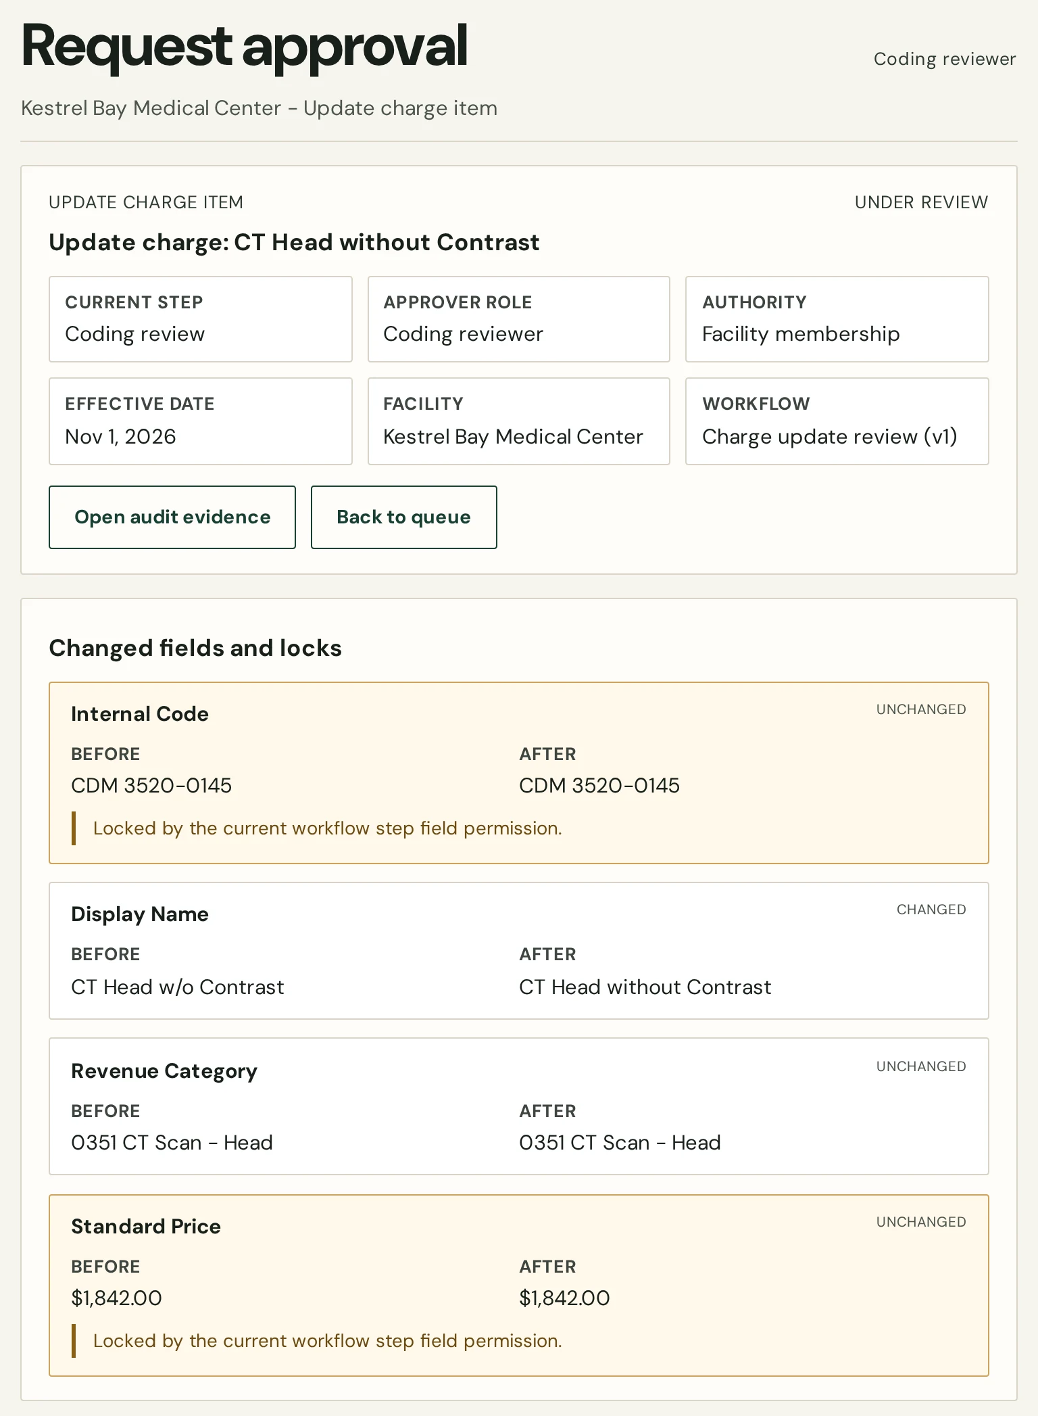Click the lock notice under Standard Price
1038x1416 pixels.
[328, 1341]
